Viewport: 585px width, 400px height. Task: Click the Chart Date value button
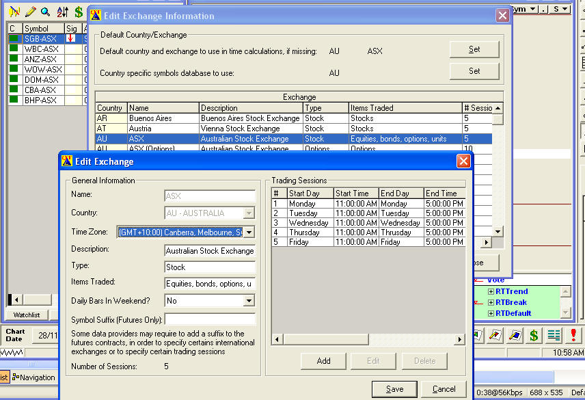point(46,336)
